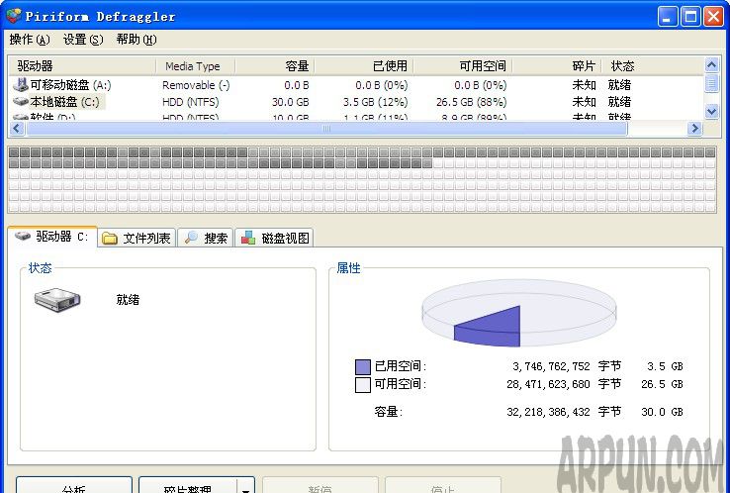Viewport: 730px width, 493px height.
Task: Sort by the 驱动器 column header
Action: pos(82,66)
